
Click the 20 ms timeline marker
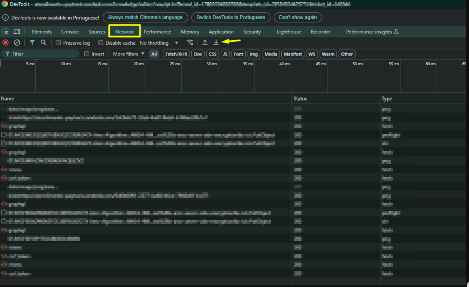(139, 64)
